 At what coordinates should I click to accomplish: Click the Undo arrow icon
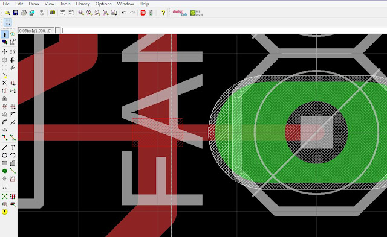tap(124, 13)
